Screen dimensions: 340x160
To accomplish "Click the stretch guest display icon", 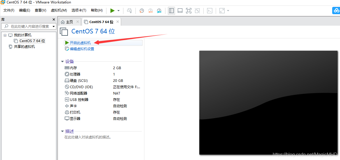I will 222,11.
